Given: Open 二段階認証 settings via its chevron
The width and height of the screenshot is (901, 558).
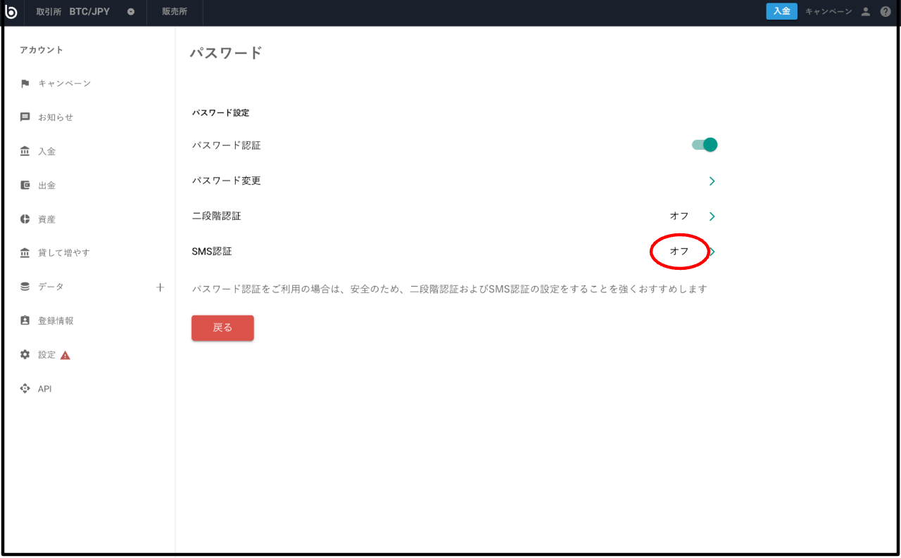Looking at the screenshot, I should (712, 216).
